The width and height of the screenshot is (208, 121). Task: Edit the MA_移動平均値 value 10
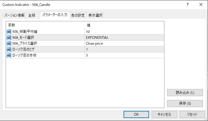click(x=124, y=32)
